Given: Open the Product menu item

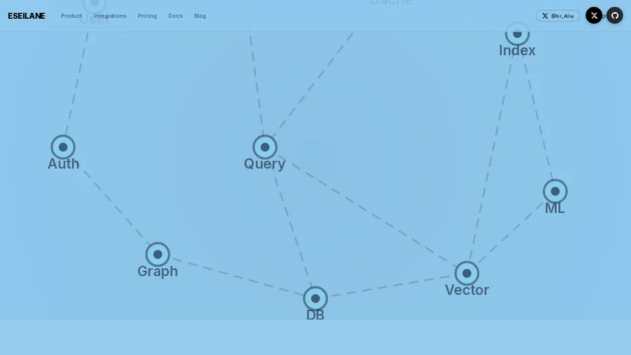Looking at the screenshot, I should (71, 15).
